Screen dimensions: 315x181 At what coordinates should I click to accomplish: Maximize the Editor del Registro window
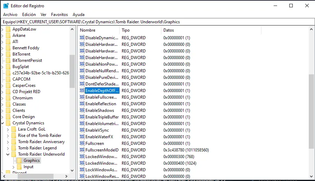[x=291, y=6]
